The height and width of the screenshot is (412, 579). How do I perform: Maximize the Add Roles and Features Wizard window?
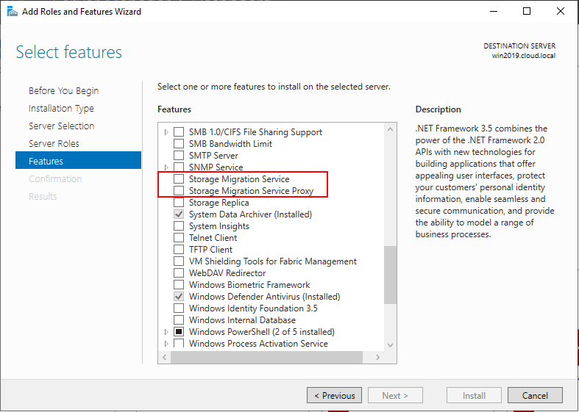coord(527,11)
